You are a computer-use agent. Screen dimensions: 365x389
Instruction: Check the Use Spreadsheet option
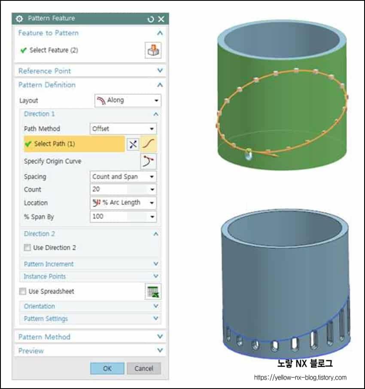[23, 291]
